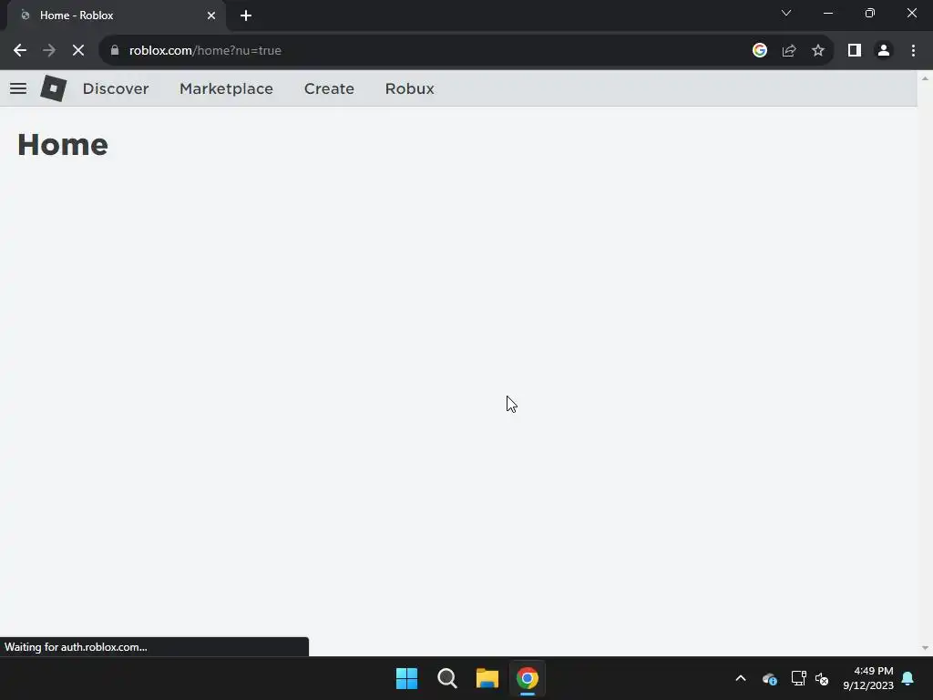This screenshot has height=700, width=933.
Task: Expand the tab search dropdown
Action: pos(786,13)
